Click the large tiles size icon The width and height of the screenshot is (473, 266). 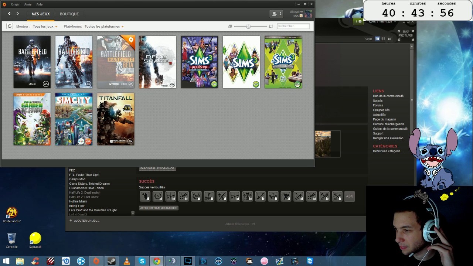271,26
